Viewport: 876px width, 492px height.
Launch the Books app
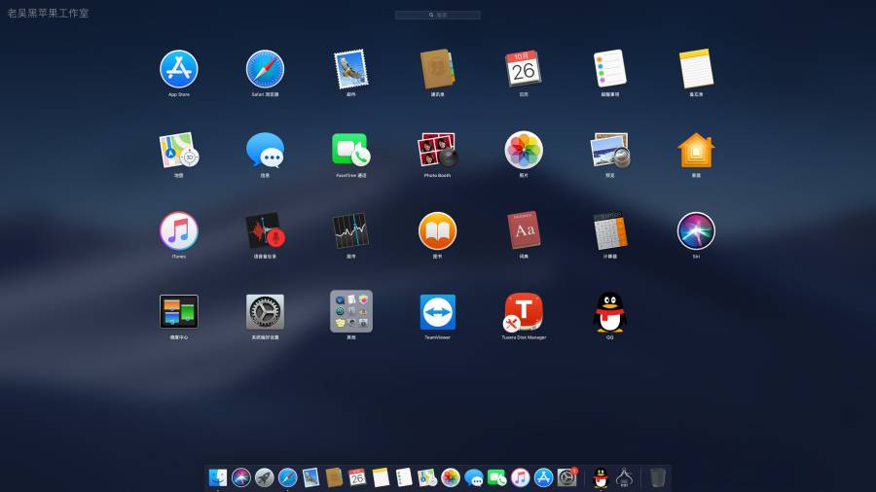(437, 231)
